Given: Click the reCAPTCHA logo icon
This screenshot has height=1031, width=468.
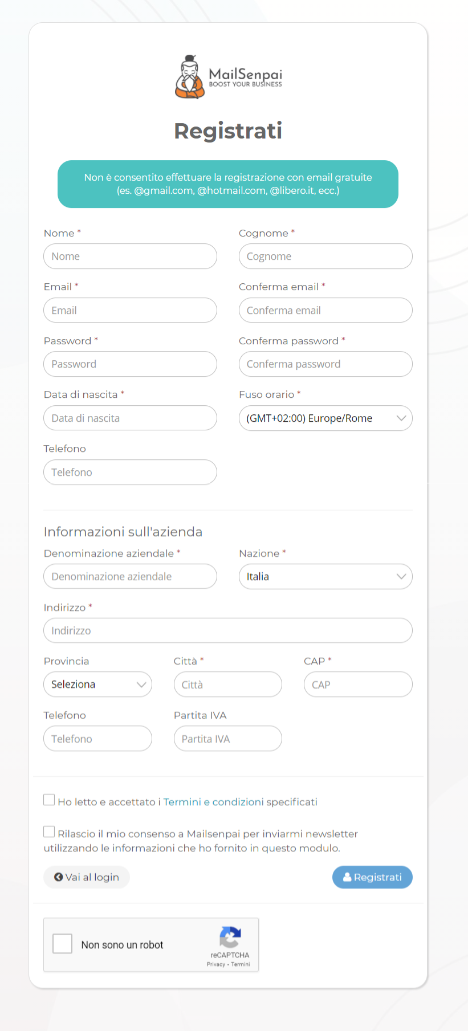Looking at the screenshot, I should (x=230, y=937).
